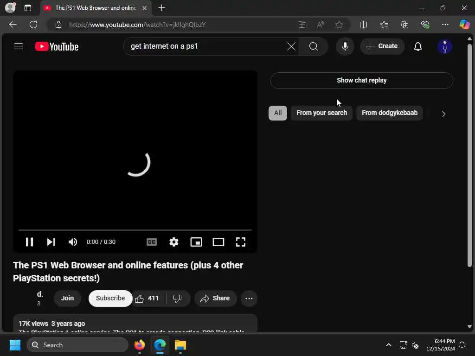Click Show chat replay
Viewport: 475px width, 356px height.
pos(361,80)
